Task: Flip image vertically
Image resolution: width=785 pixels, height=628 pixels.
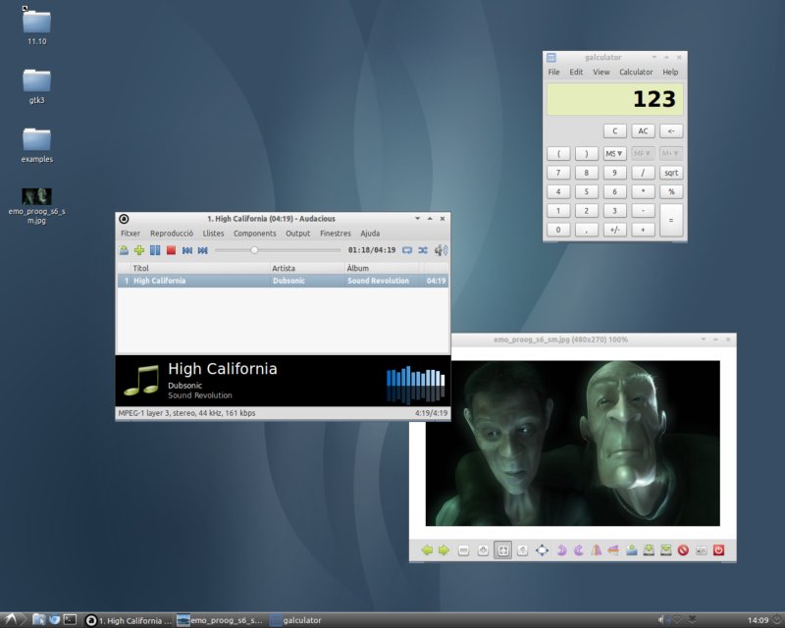Action: [613, 550]
